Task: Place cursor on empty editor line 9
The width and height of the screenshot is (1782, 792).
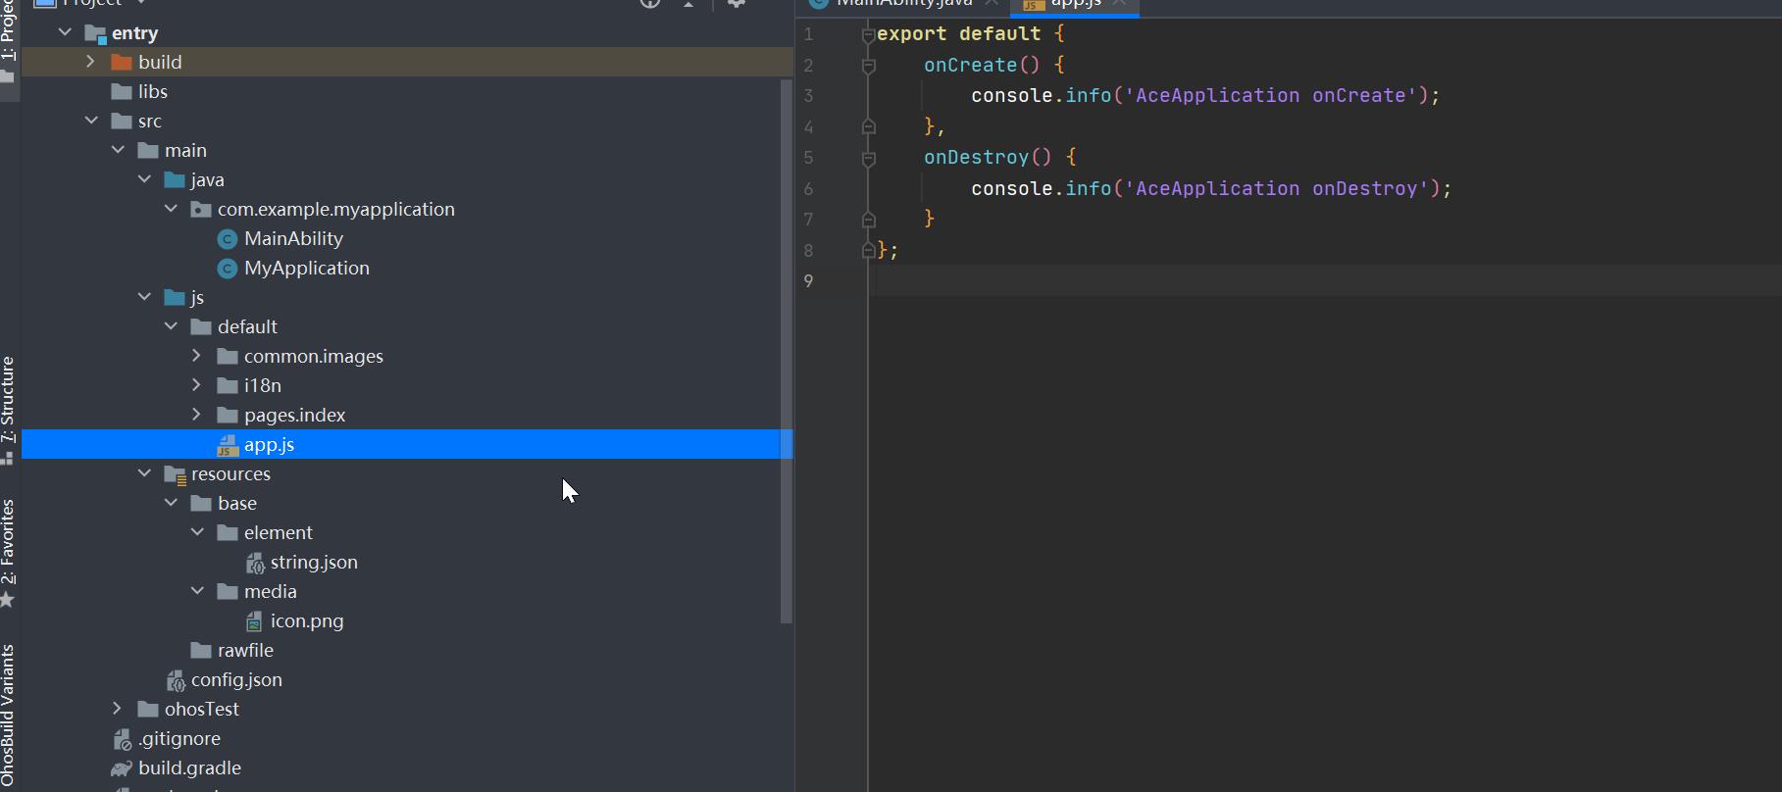Action: 1324,281
